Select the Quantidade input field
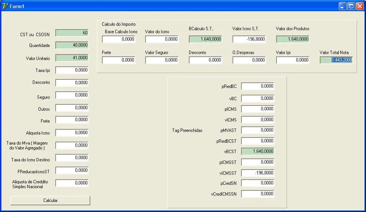Image resolution: width=366 pixels, height=212 pixels. 72,45
